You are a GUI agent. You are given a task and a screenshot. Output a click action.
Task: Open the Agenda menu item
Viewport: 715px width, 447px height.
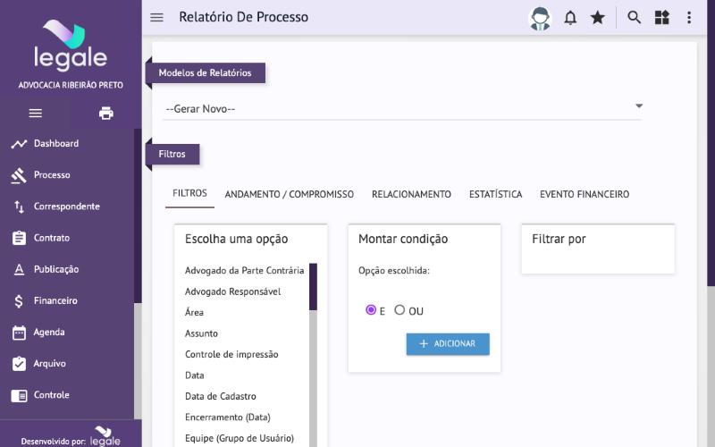click(49, 333)
